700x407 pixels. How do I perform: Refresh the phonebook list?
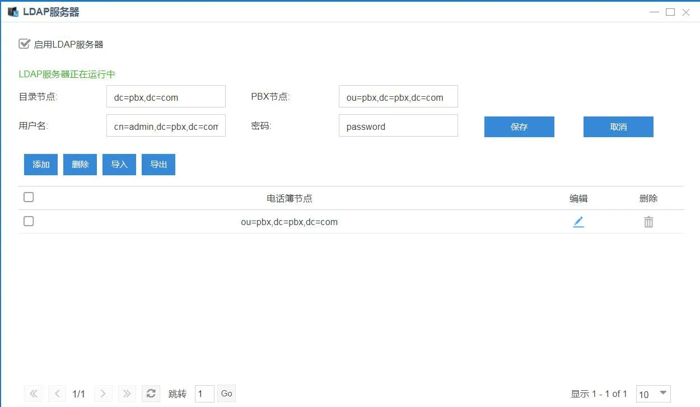coord(151,393)
